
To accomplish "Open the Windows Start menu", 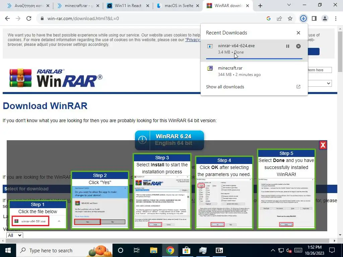I will coord(8,250).
